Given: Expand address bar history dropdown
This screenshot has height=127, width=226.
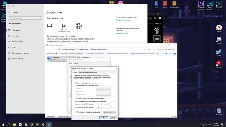Looking at the screenshot, I should 145,49.
